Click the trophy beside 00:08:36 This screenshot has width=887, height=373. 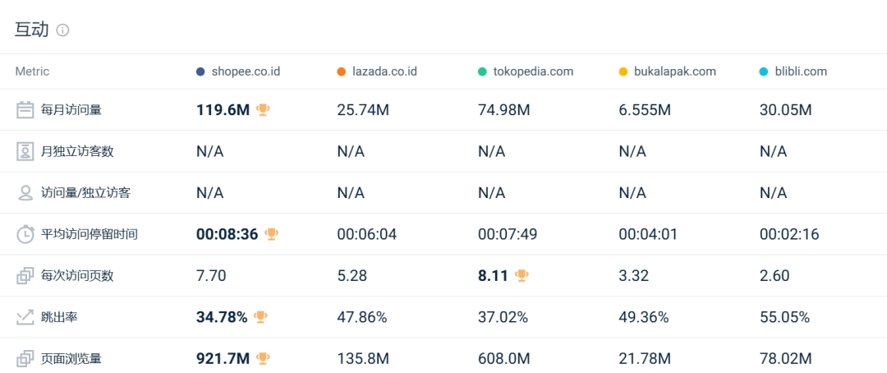click(272, 234)
